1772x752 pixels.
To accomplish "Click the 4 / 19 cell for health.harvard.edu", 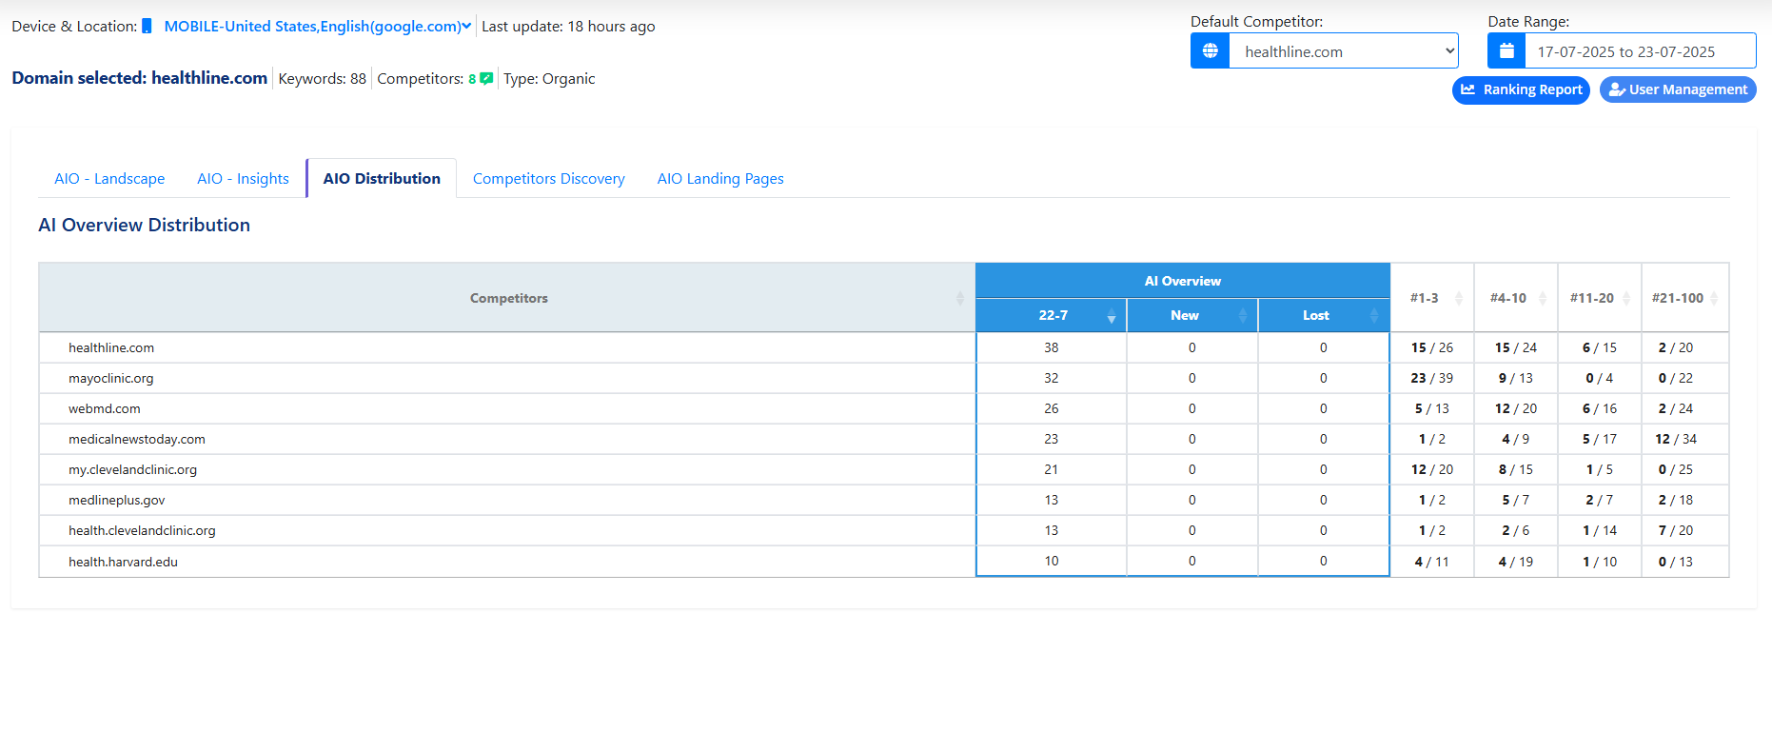I will point(1516,562).
